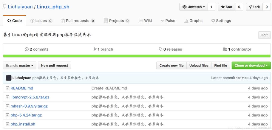Screen dimensions: 272x130
Task: Click the history clock icon beside 2 commits
Action: pyautogui.click(x=27, y=49)
